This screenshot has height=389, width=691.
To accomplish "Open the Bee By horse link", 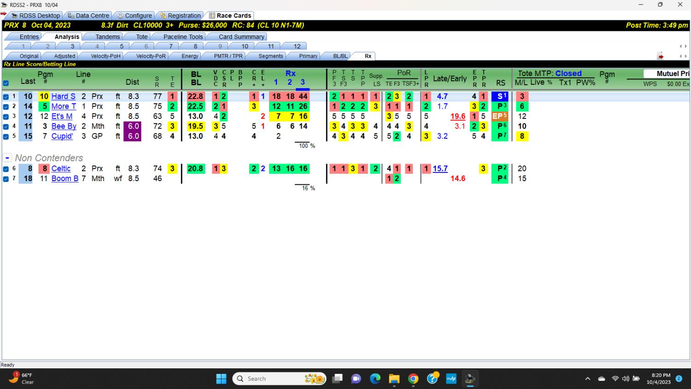I will click(x=64, y=126).
